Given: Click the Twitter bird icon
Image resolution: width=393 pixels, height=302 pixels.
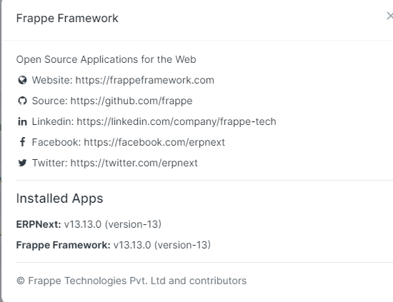Looking at the screenshot, I should coord(22,163).
